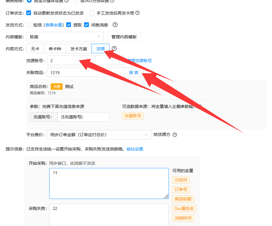Insert the 订单号 variable chip
272x226 pixels.
(181, 189)
